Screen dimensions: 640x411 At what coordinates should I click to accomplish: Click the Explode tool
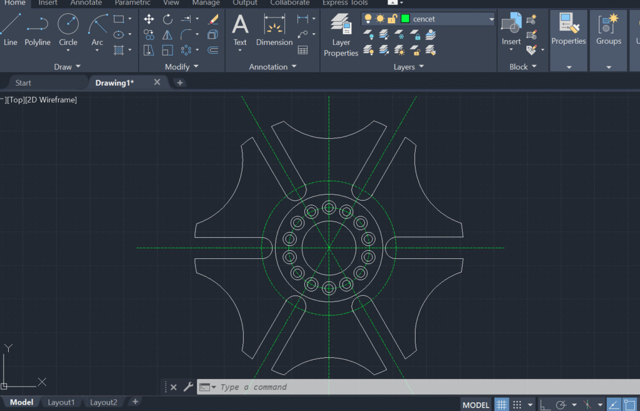(212, 35)
